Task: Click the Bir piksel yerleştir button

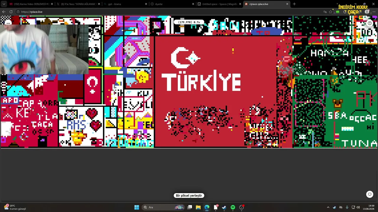Action: [x=189, y=196]
